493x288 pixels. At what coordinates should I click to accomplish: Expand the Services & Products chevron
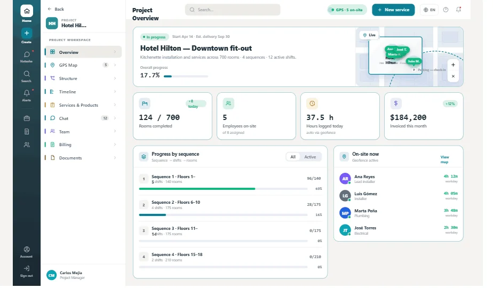coord(115,105)
